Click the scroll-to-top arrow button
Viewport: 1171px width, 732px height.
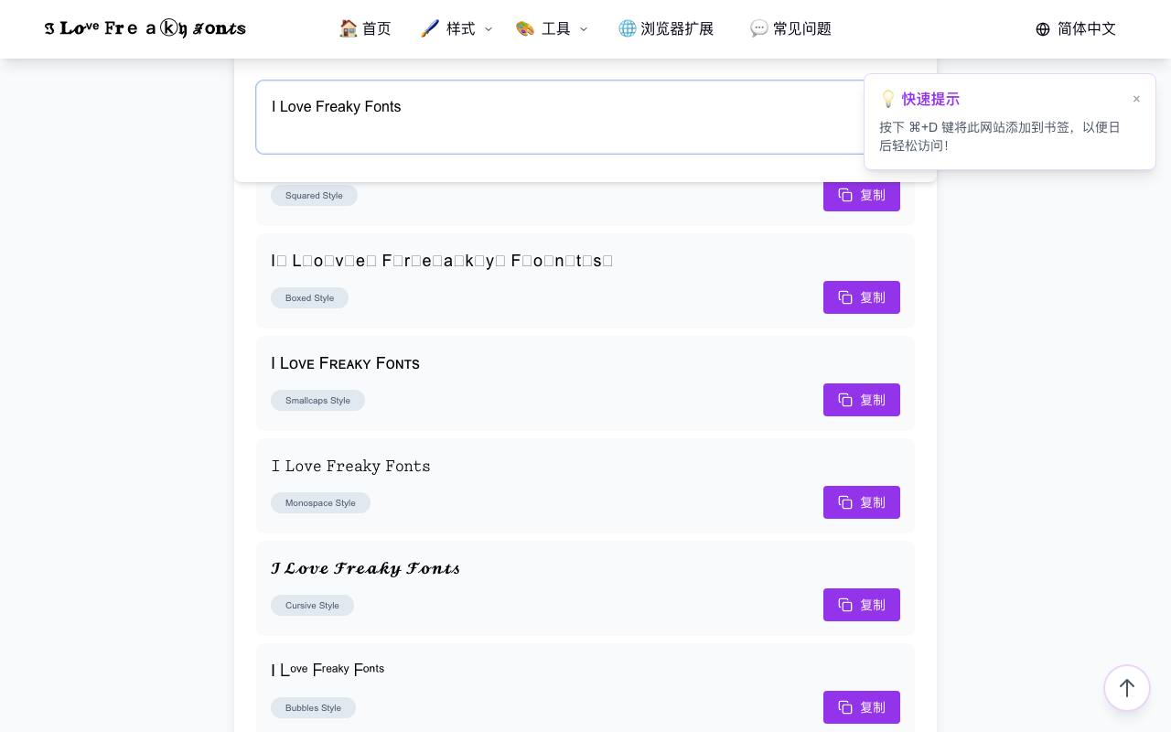(1127, 688)
